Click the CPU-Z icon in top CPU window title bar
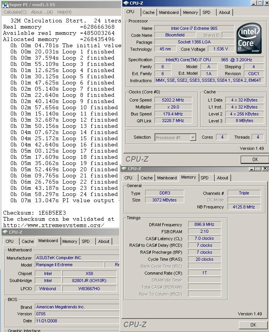The height and width of the screenshot is (332, 269). (126, 3)
